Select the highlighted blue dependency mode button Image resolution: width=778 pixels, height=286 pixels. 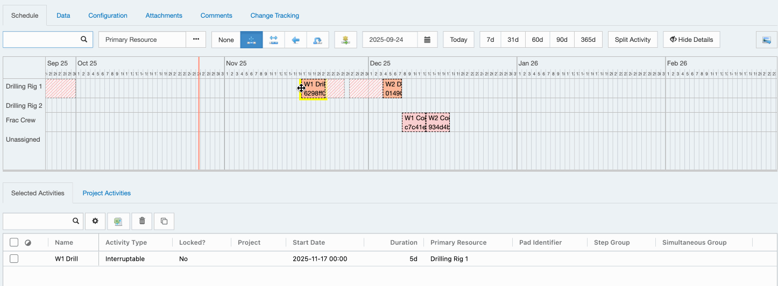pos(251,40)
